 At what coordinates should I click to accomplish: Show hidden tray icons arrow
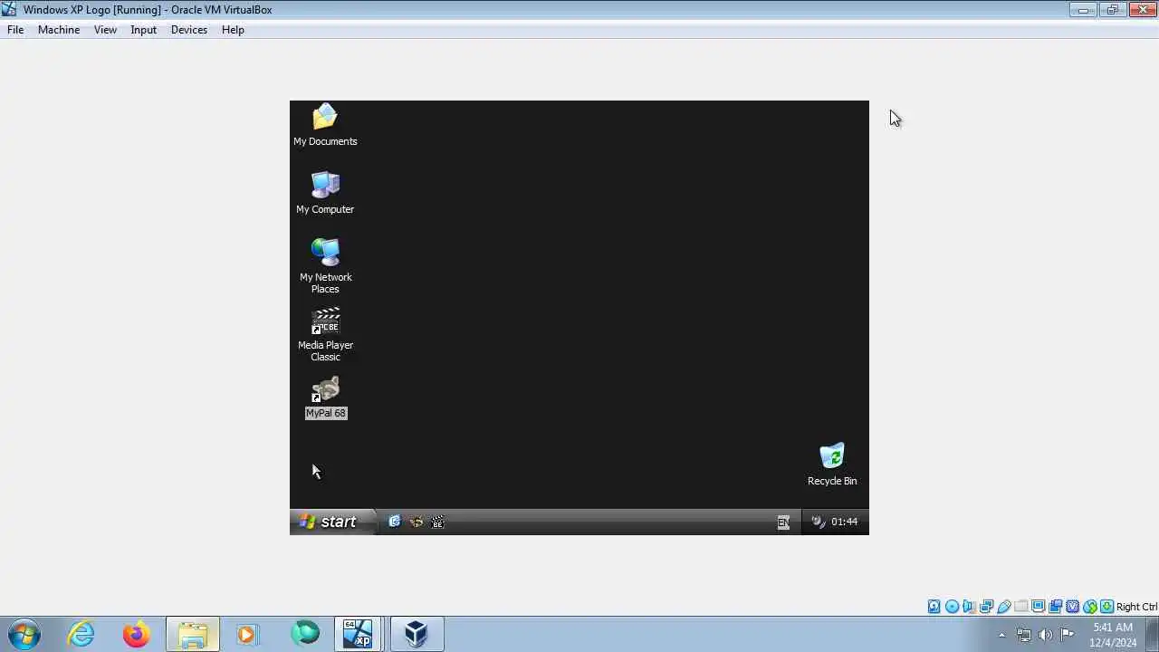1001,635
